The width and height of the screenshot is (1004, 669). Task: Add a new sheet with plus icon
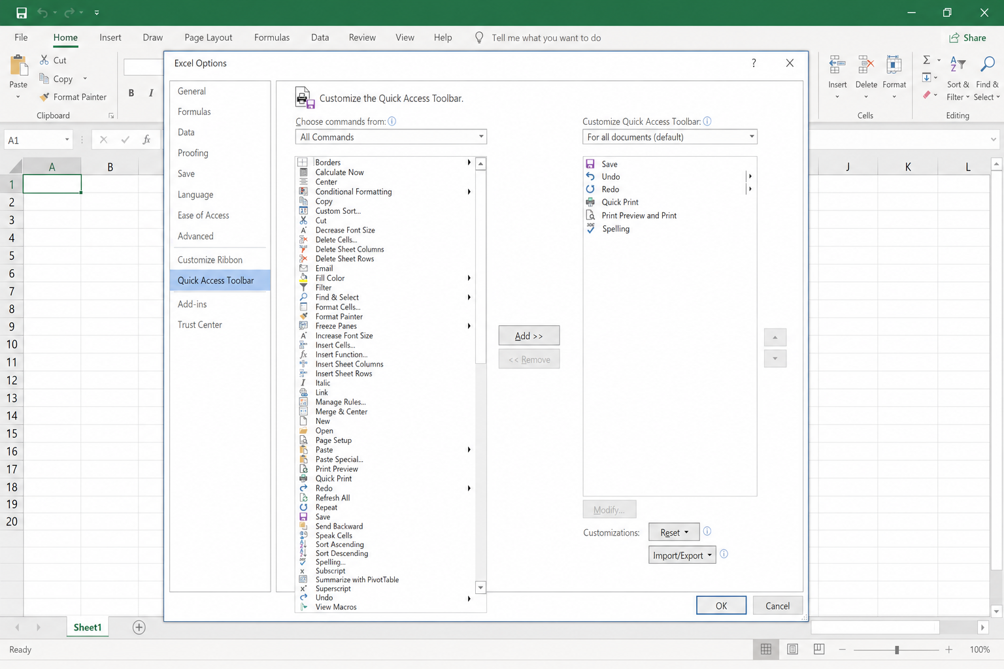point(139,627)
